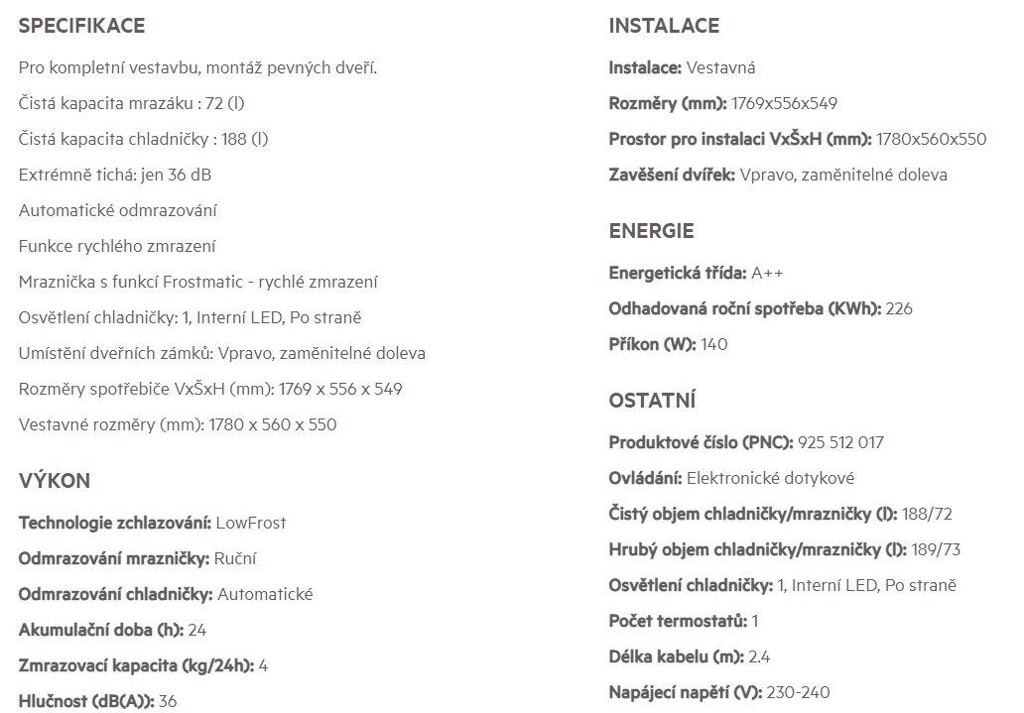
Task: Click the 'Technologie zchlazování: LowFrost' line
Action: coord(152,523)
